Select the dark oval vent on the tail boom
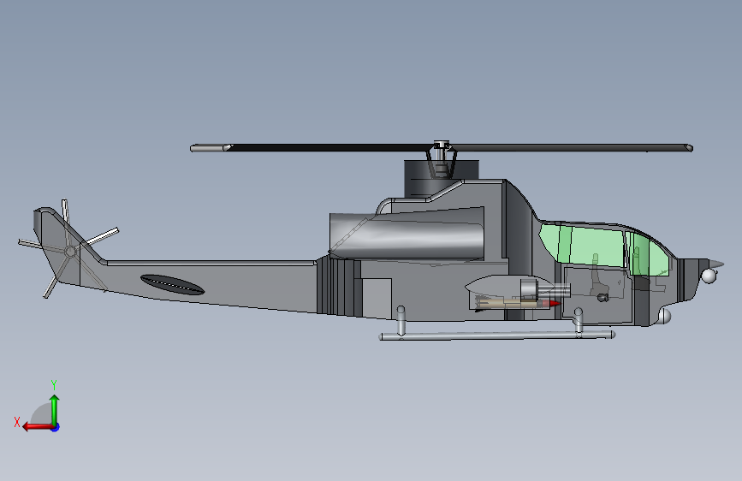 click(172, 284)
